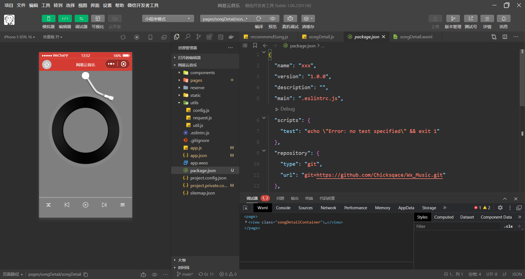525x279 pixels.
Task: Open the source control branch icon
Action: click(x=199, y=37)
